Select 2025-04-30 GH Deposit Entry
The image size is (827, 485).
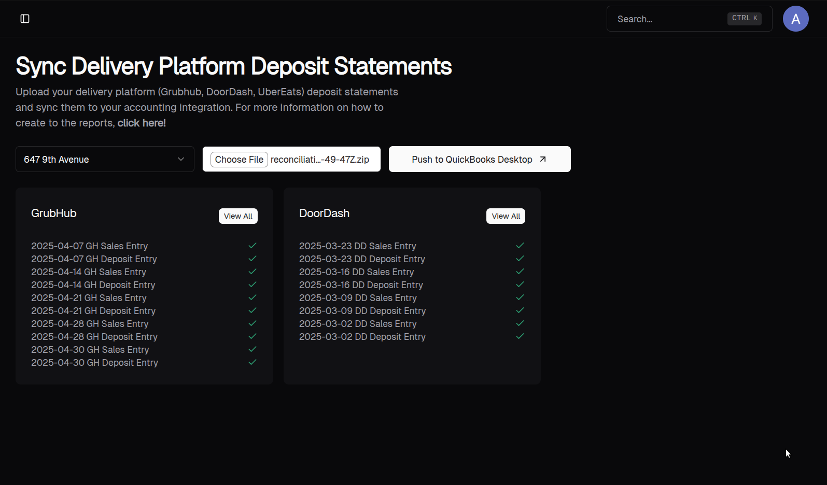(x=94, y=363)
